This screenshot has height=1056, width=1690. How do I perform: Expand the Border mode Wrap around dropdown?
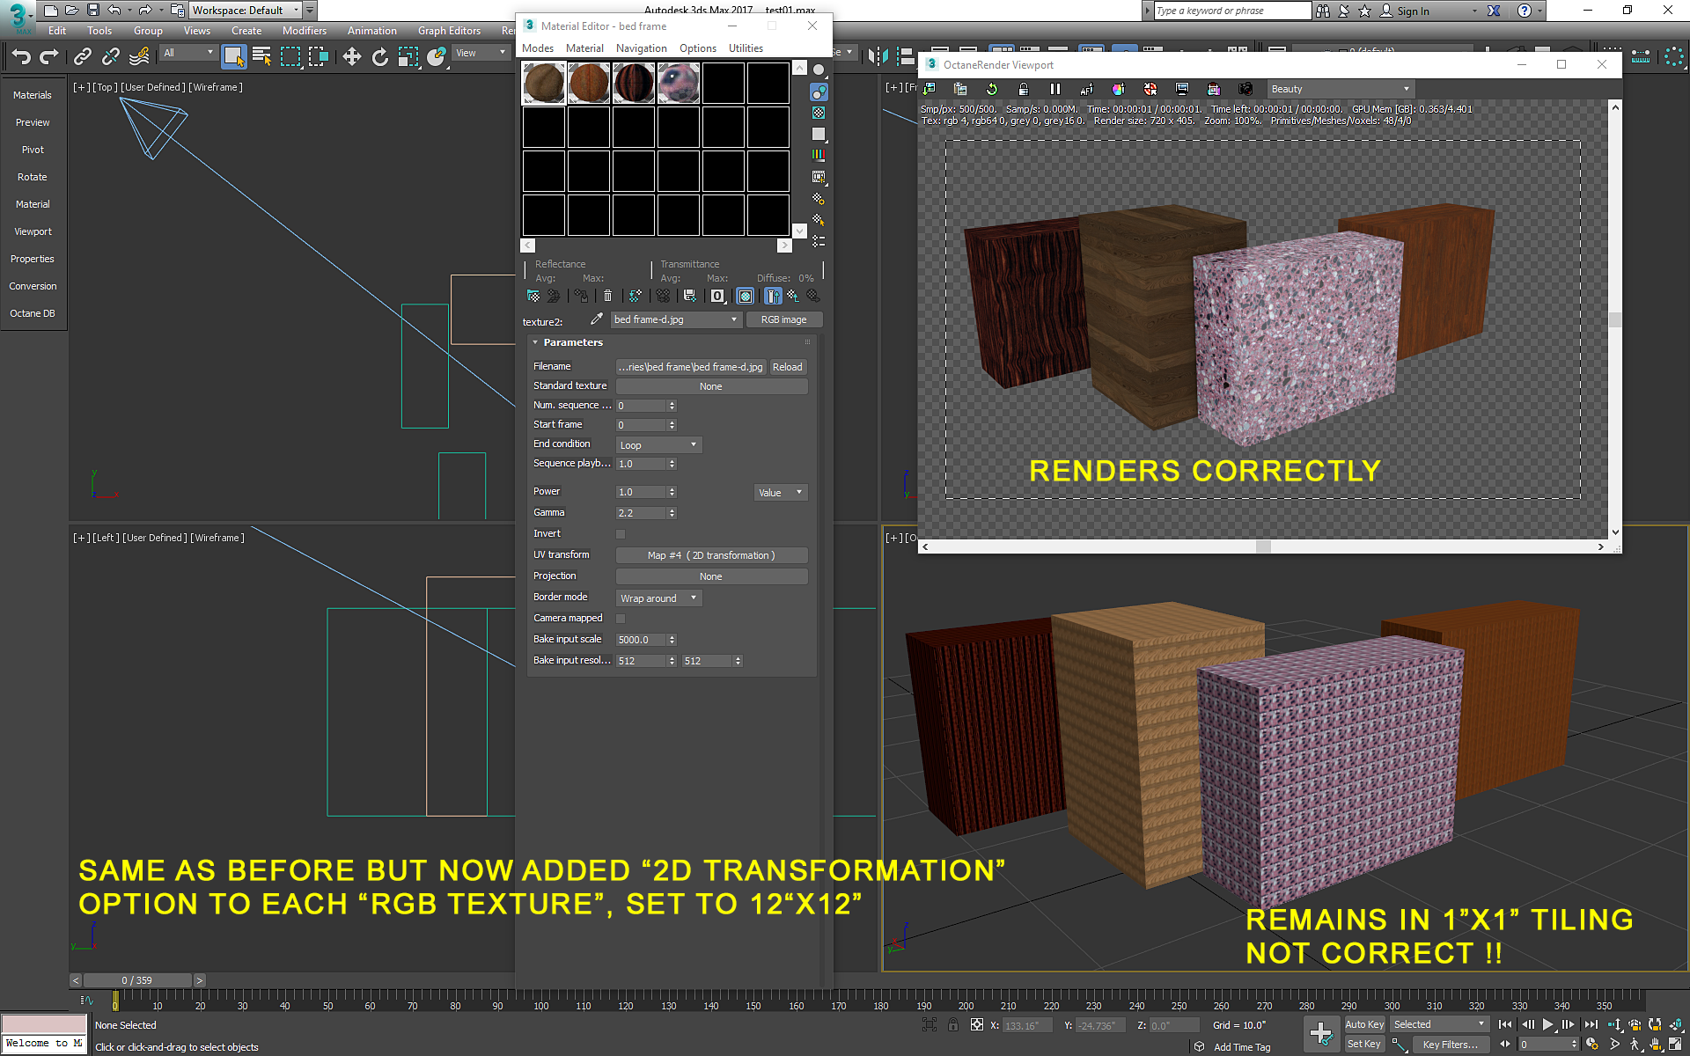click(658, 598)
